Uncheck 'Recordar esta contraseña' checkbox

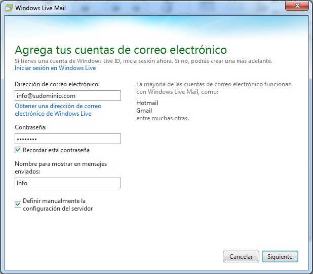[x=18, y=150]
